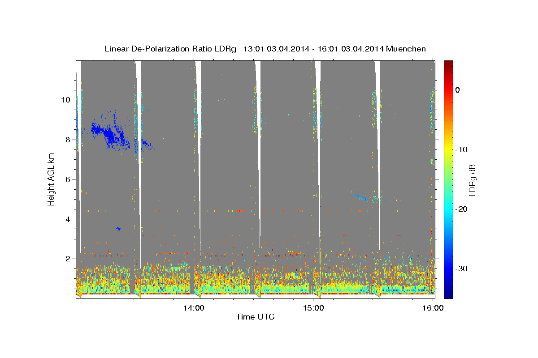Click the cyan patch near 5 km after 15:00

pyautogui.click(x=361, y=197)
